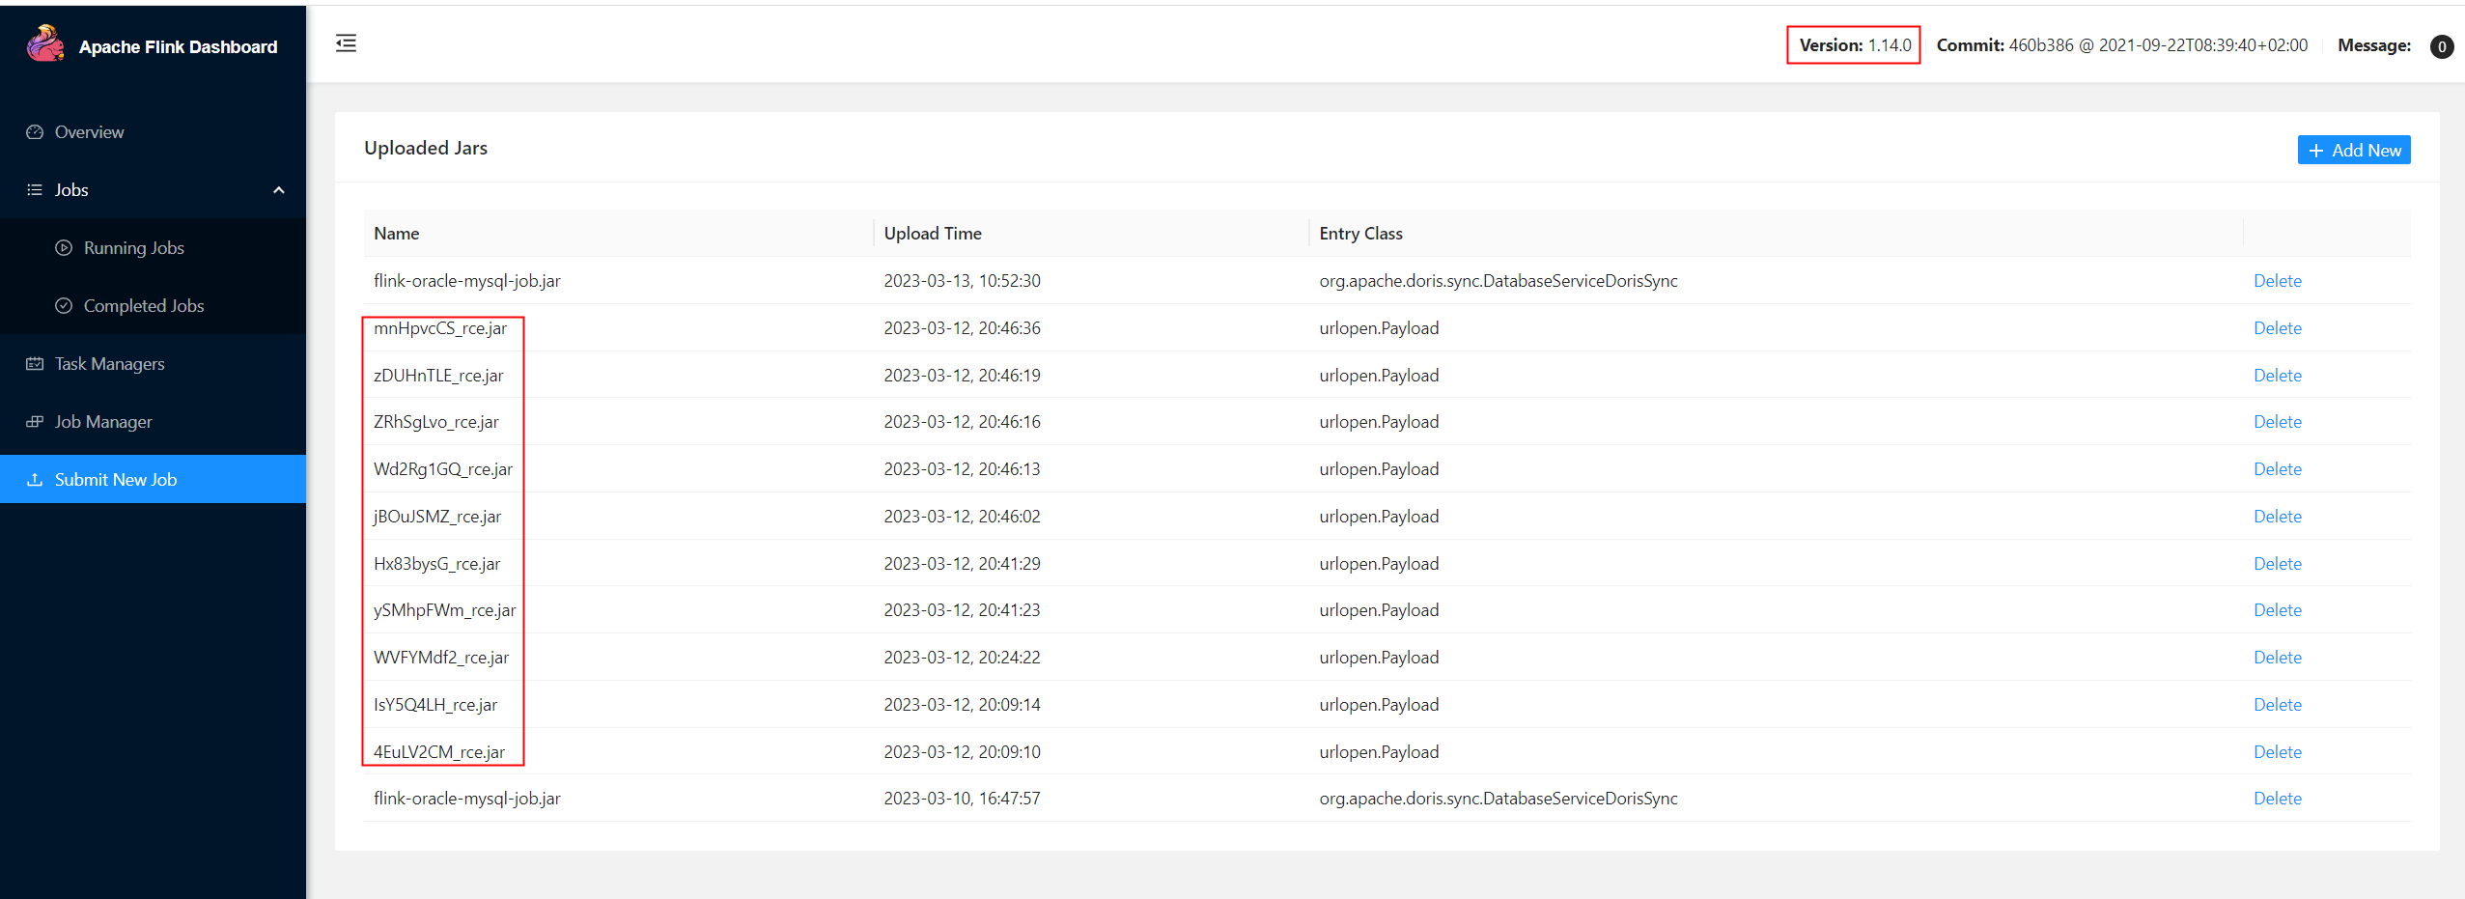Select the mnHpvcCS_rce.jar row name

pyautogui.click(x=440, y=328)
